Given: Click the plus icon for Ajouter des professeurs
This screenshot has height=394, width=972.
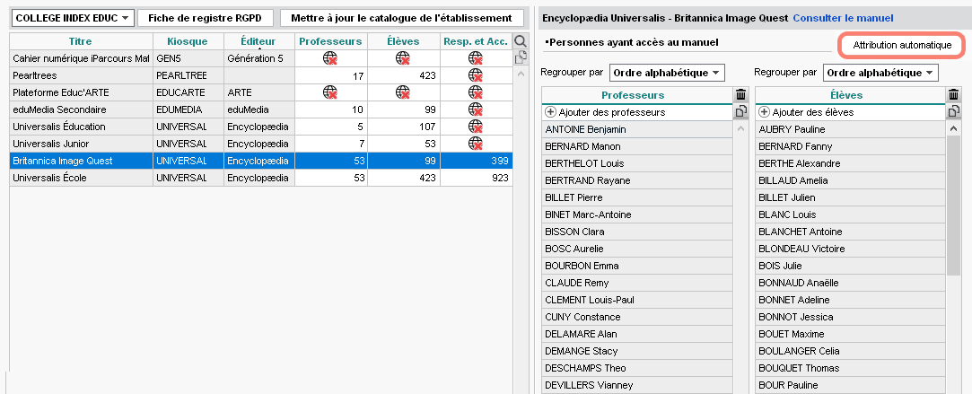Looking at the screenshot, I should (550, 112).
